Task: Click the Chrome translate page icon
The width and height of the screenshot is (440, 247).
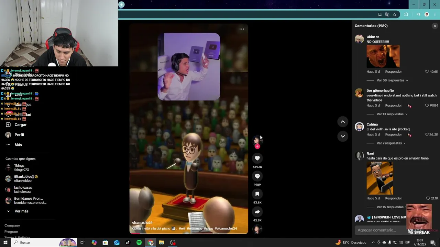Action: pyautogui.click(x=387, y=14)
